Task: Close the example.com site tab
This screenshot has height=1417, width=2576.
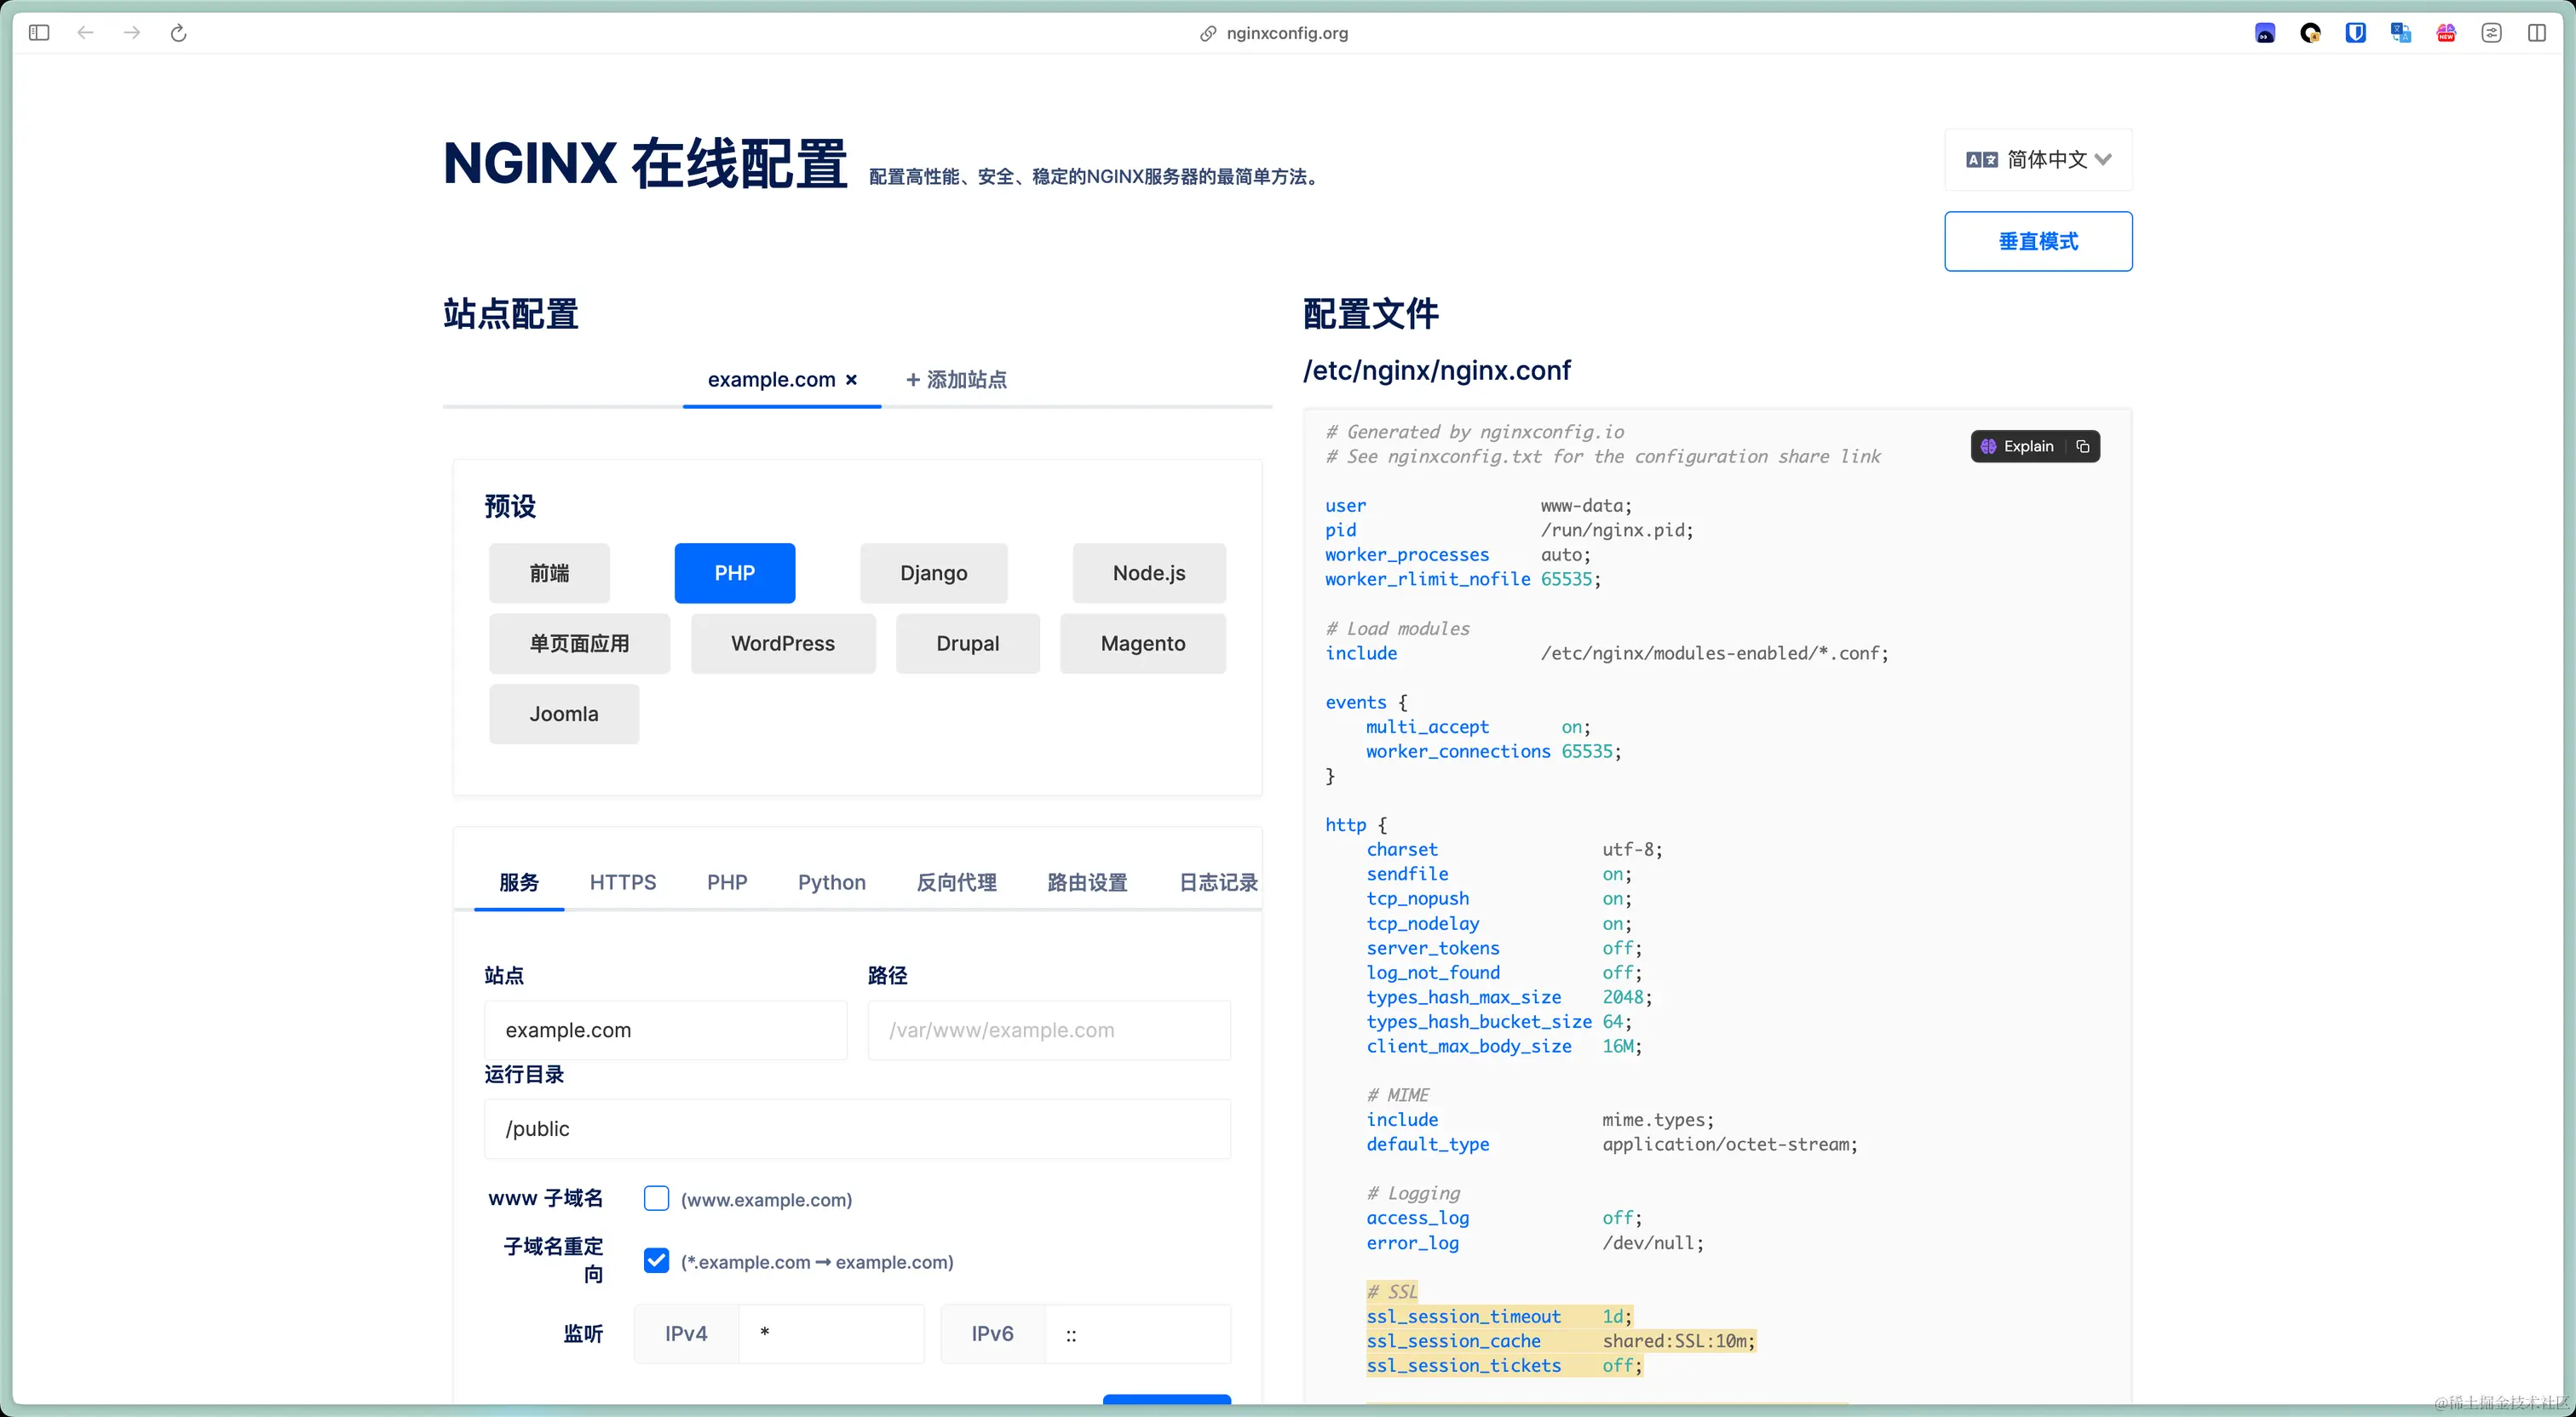Action: click(851, 380)
